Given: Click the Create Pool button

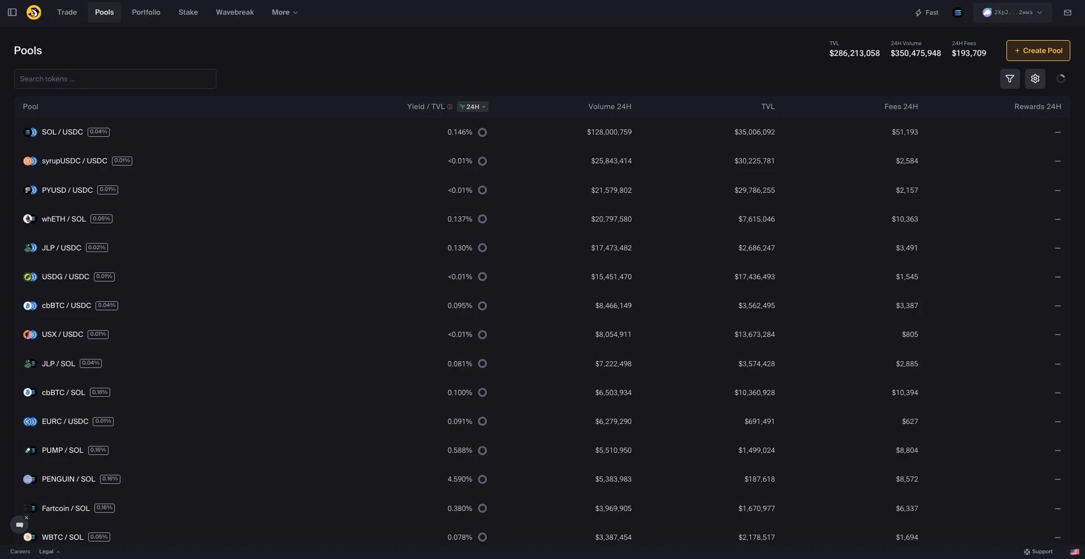Looking at the screenshot, I should pos(1038,50).
